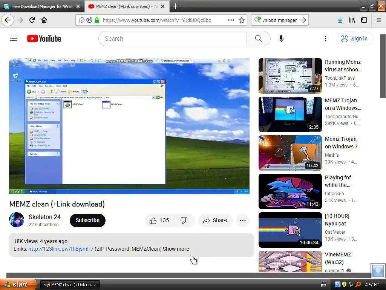Click ToonLinkPlays channel name
The height and width of the screenshot is (290, 386).
340,78
